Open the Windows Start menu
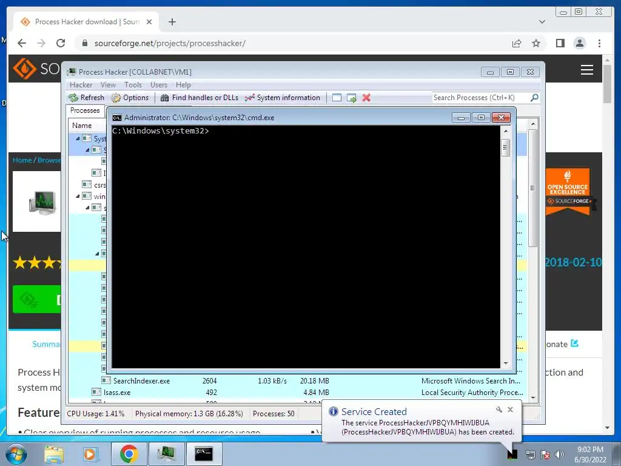This screenshot has width=621, height=466. (x=16, y=454)
